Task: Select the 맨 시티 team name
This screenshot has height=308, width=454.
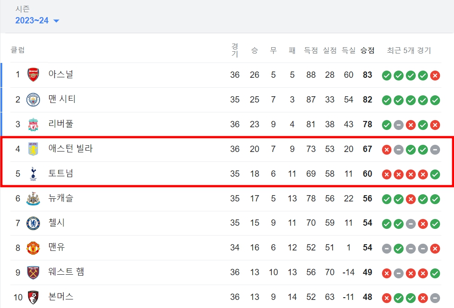Action: click(62, 99)
